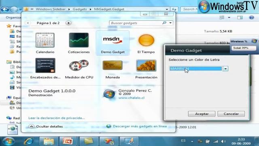Select the Demo Gadget msdn icon

point(113,40)
